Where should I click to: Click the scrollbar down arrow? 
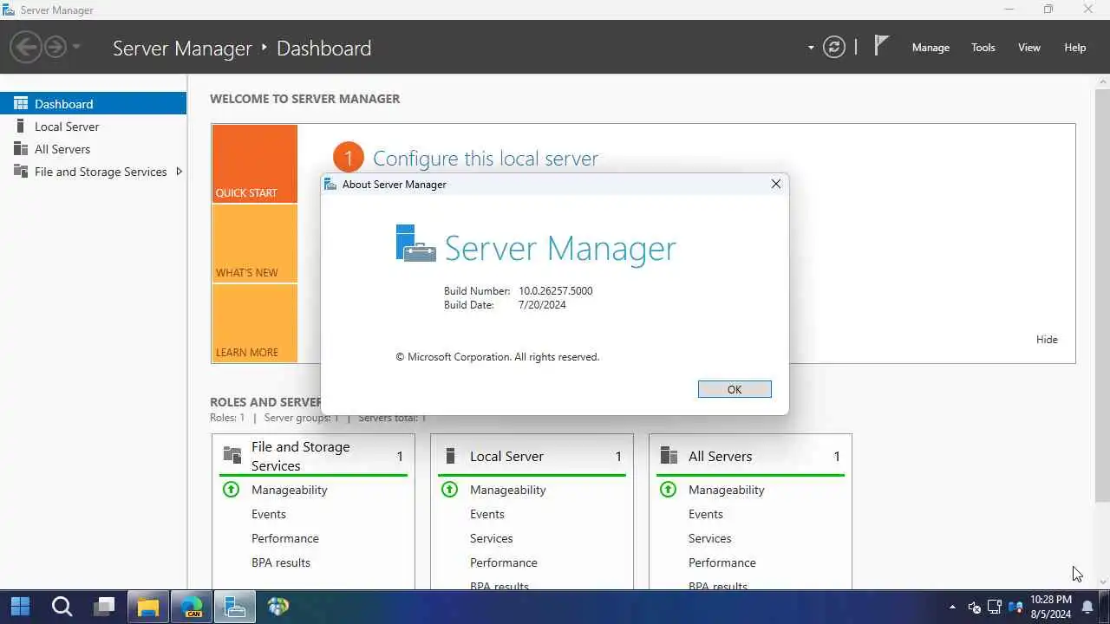(x=1102, y=582)
